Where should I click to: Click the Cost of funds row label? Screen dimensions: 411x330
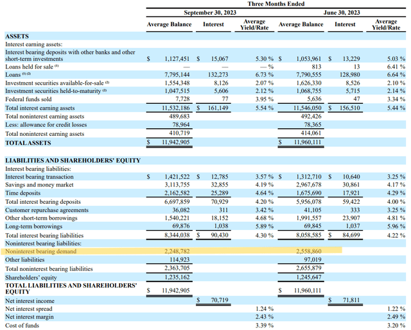tap(22, 325)
